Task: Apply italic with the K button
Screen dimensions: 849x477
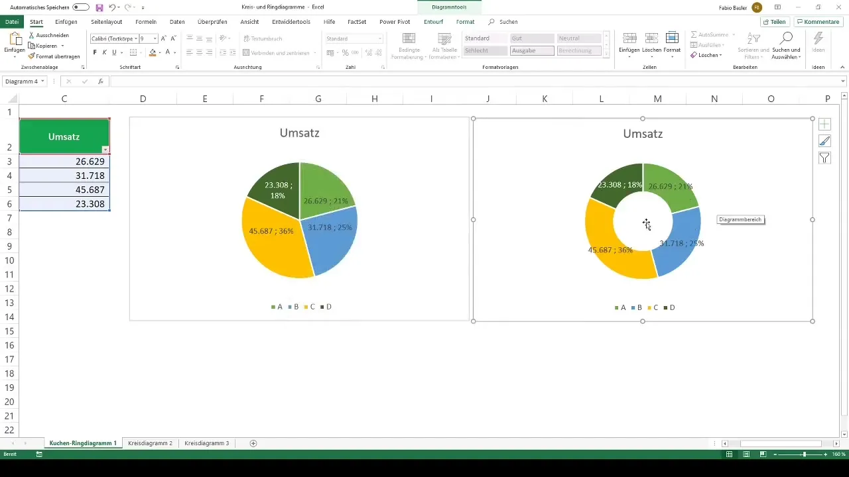Action: click(x=104, y=52)
